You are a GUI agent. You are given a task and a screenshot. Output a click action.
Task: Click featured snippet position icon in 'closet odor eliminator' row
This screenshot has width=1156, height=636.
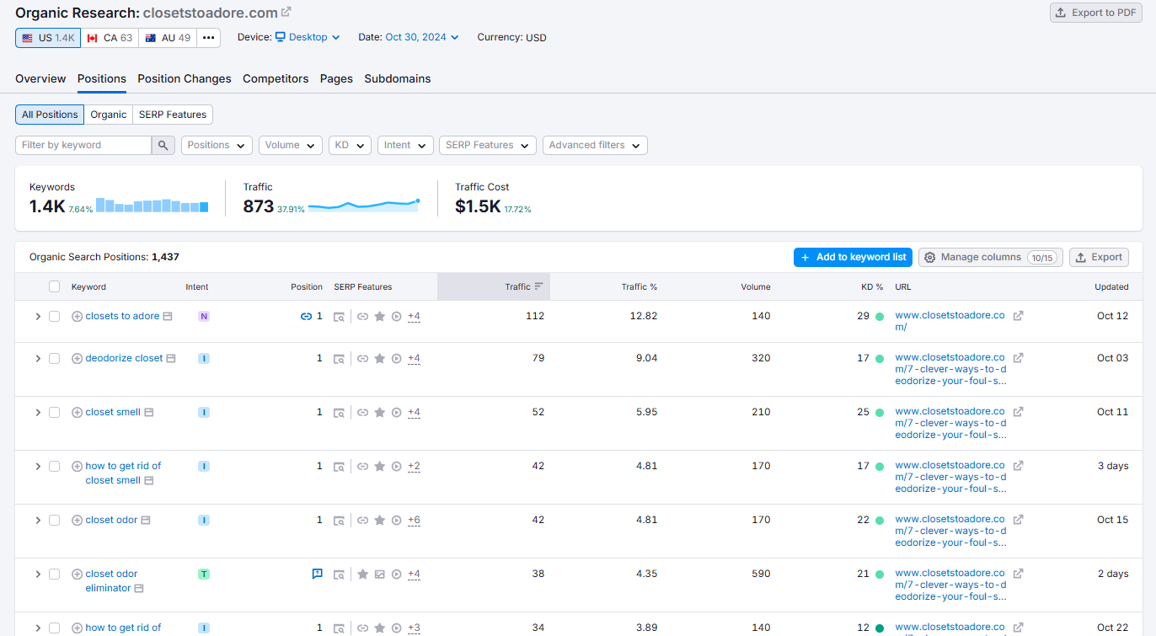click(x=317, y=574)
